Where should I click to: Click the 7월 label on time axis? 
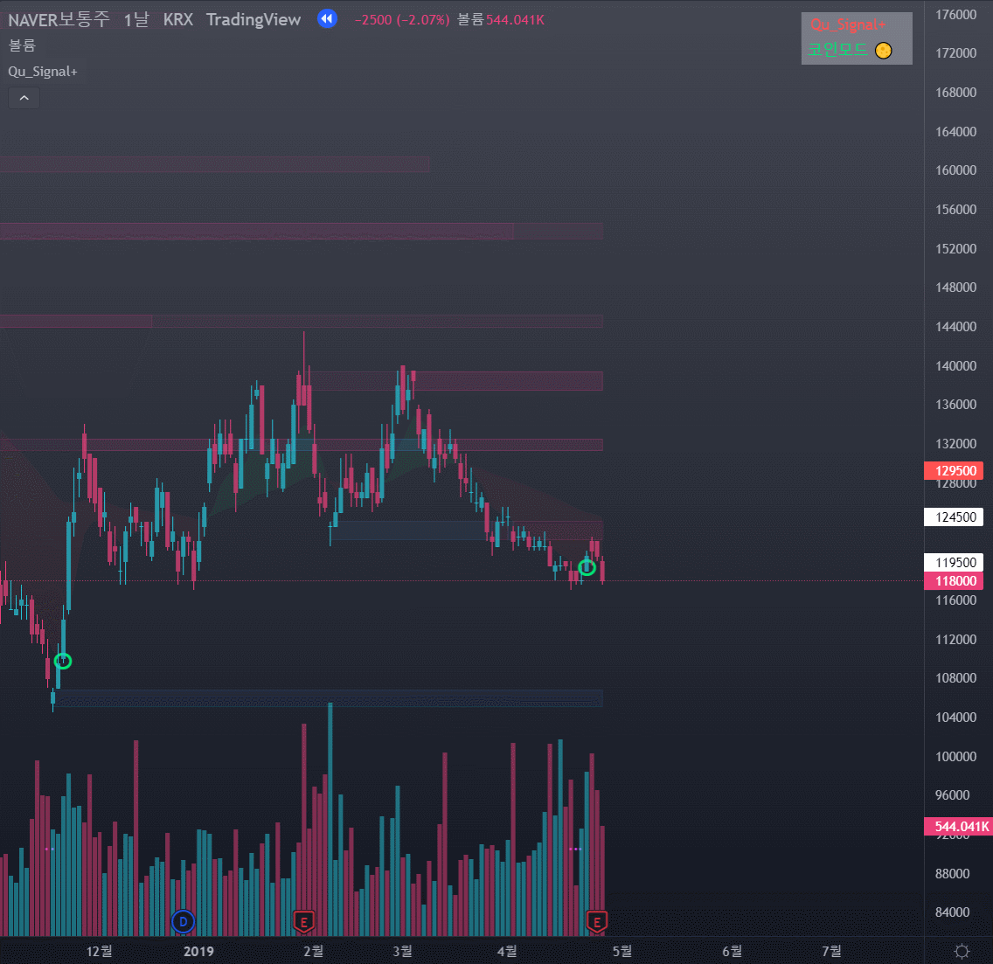(831, 952)
